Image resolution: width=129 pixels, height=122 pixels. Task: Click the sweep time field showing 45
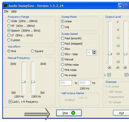coord(90,53)
